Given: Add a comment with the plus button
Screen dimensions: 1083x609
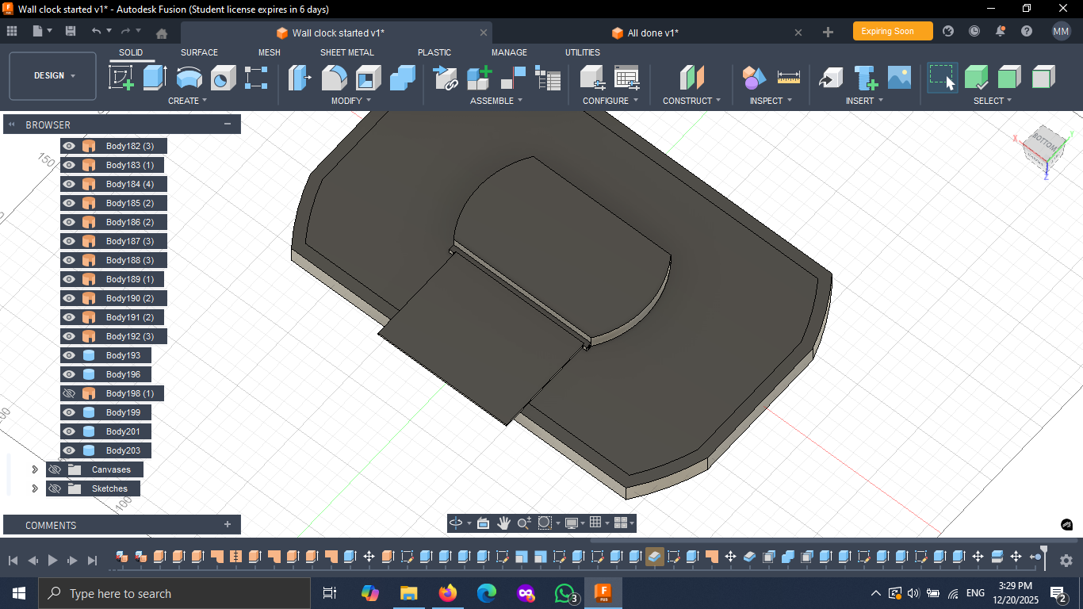Looking at the screenshot, I should [x=228, y=524].
